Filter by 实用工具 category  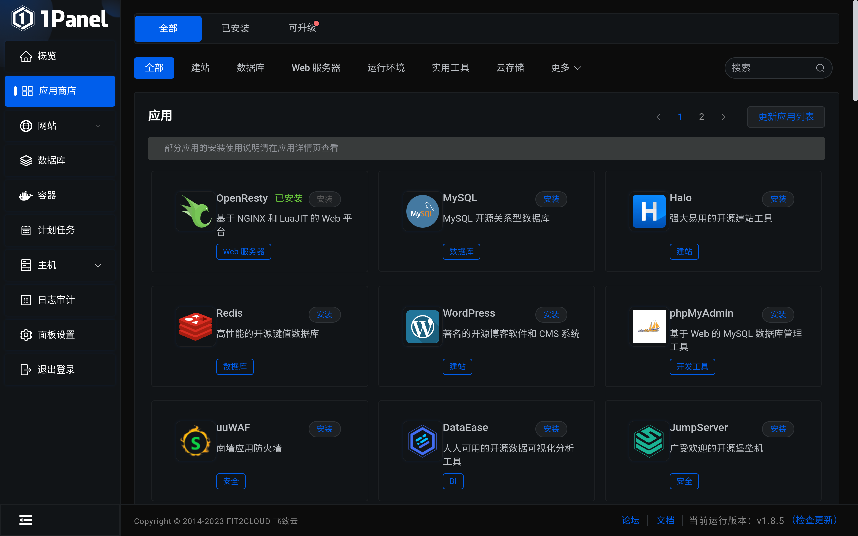(450, 68)
